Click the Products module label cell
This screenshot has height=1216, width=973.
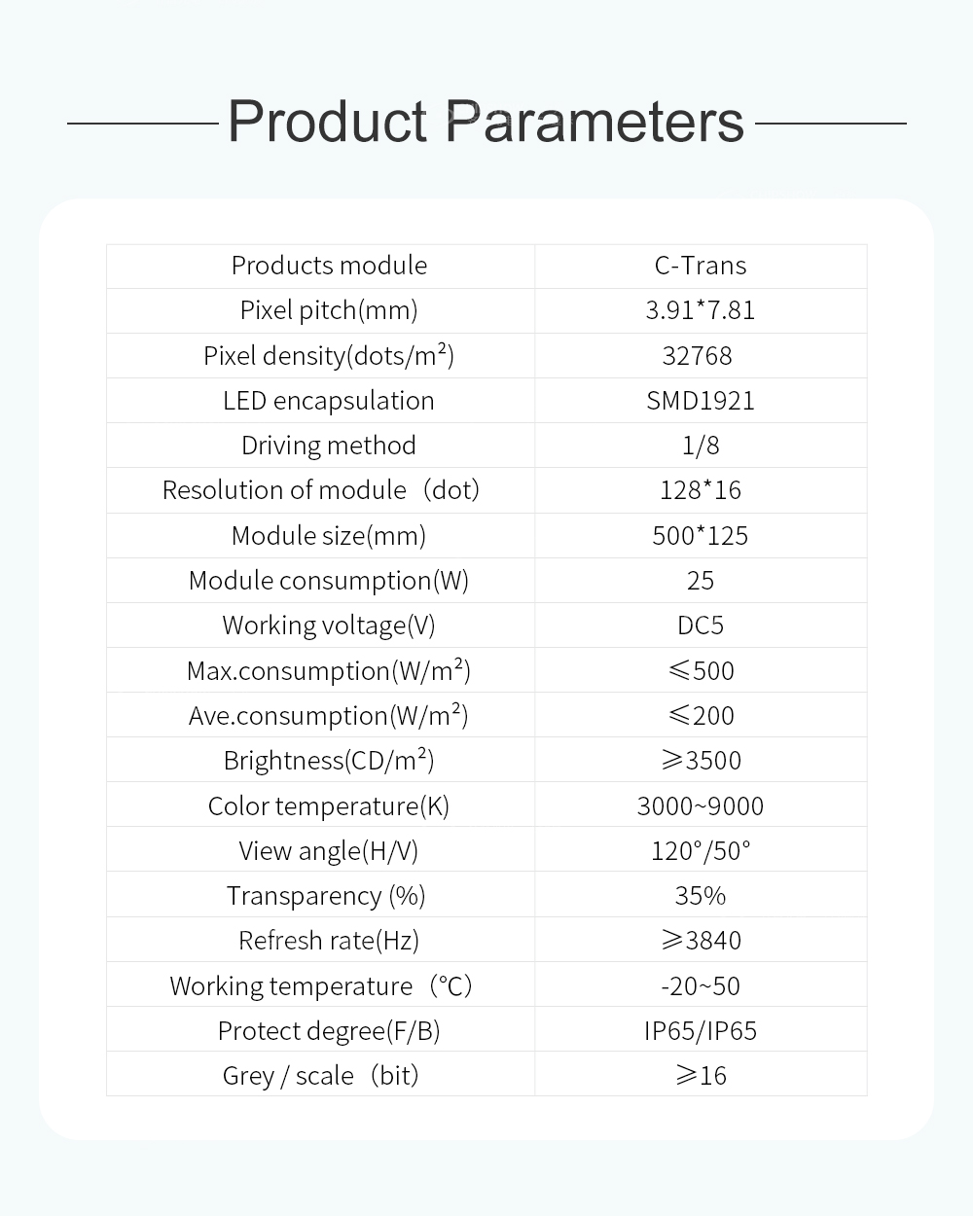(x=329, y=266)
